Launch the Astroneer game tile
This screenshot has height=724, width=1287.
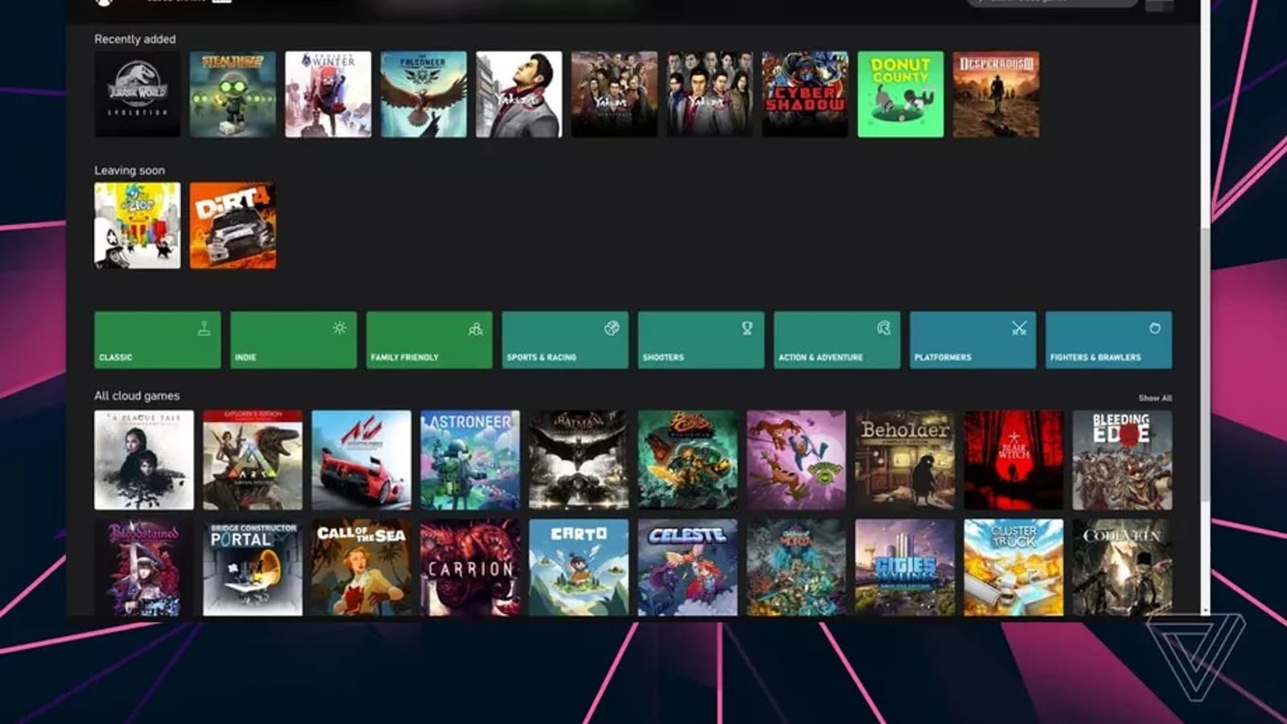tap(470, 460)
